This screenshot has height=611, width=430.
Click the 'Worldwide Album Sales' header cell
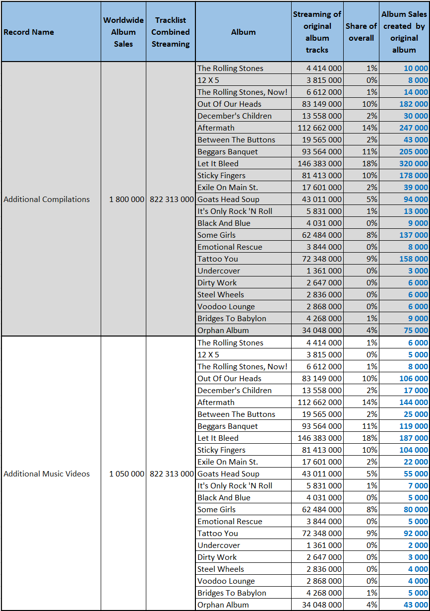point(123,32)
